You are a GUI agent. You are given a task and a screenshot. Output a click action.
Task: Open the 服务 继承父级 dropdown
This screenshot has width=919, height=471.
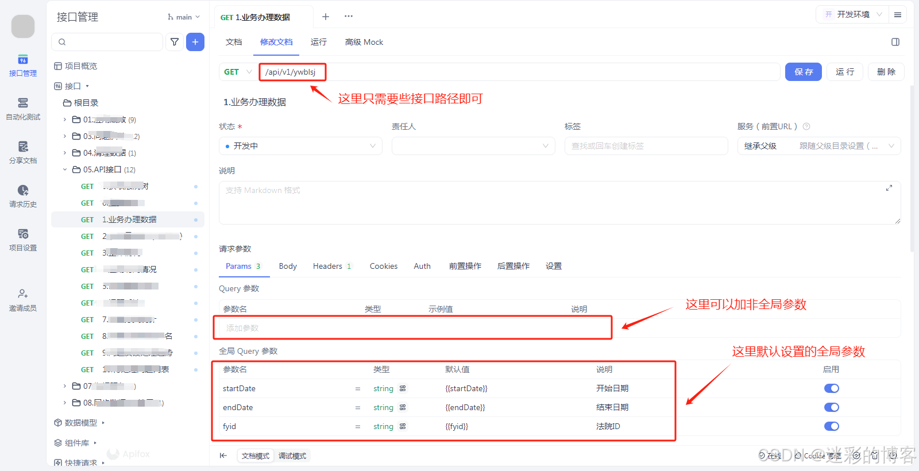[819, 146]
